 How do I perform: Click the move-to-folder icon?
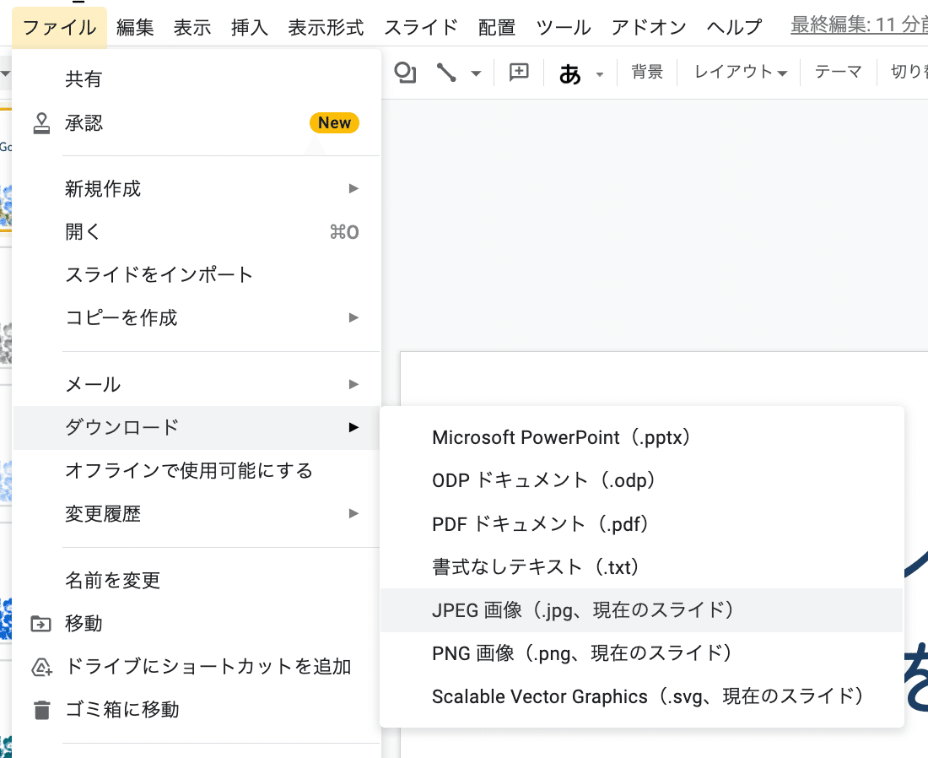pyautogui.click(x=40, y=624)
